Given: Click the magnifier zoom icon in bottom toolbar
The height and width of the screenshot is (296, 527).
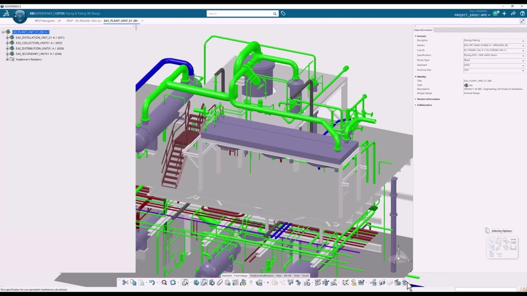Looking at the screenshot, I should click(x=164, y=283).
